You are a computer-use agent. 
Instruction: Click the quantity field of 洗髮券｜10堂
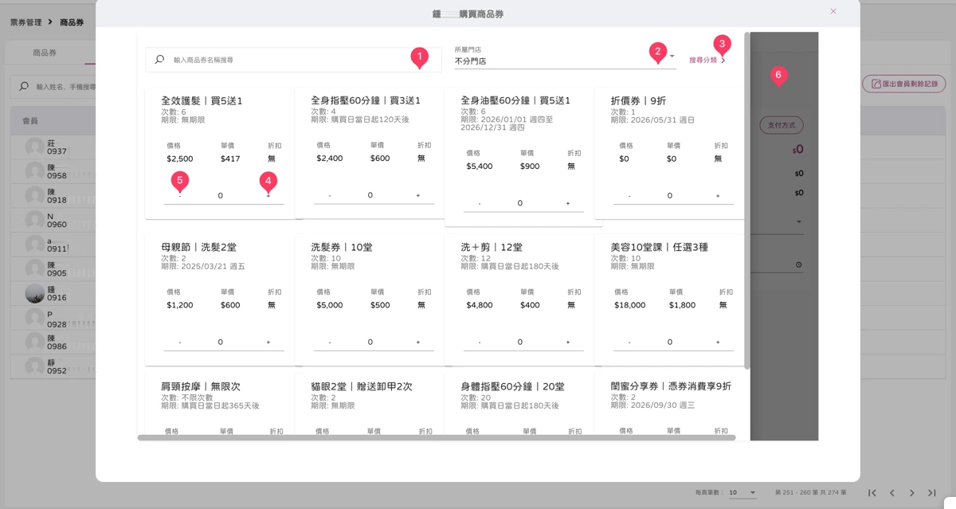click(370, 343)
